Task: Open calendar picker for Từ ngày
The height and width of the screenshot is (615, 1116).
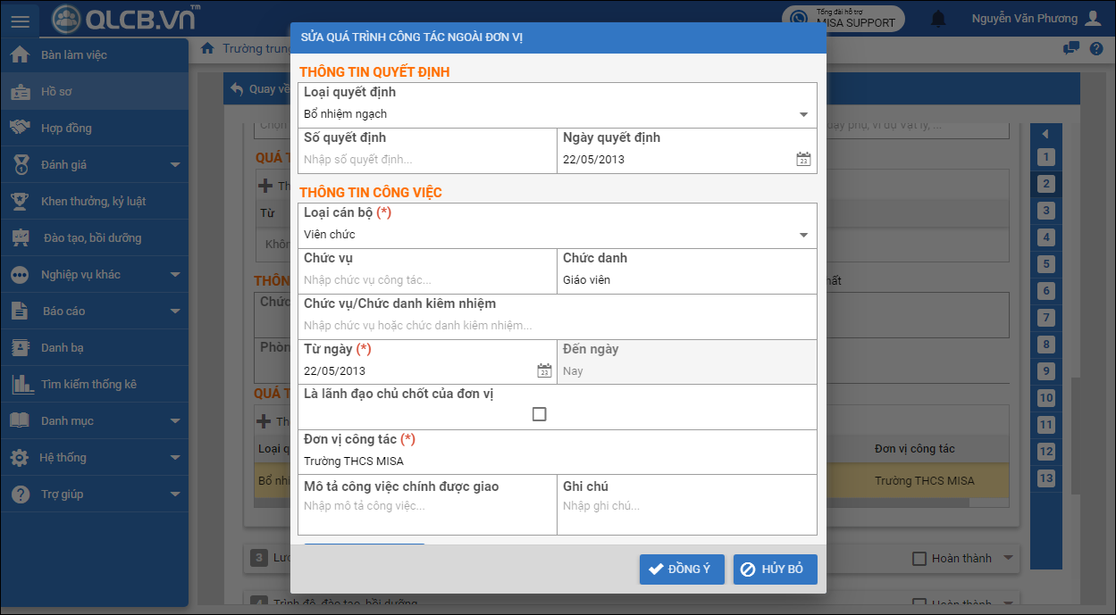Action: (x=544, y=371)
